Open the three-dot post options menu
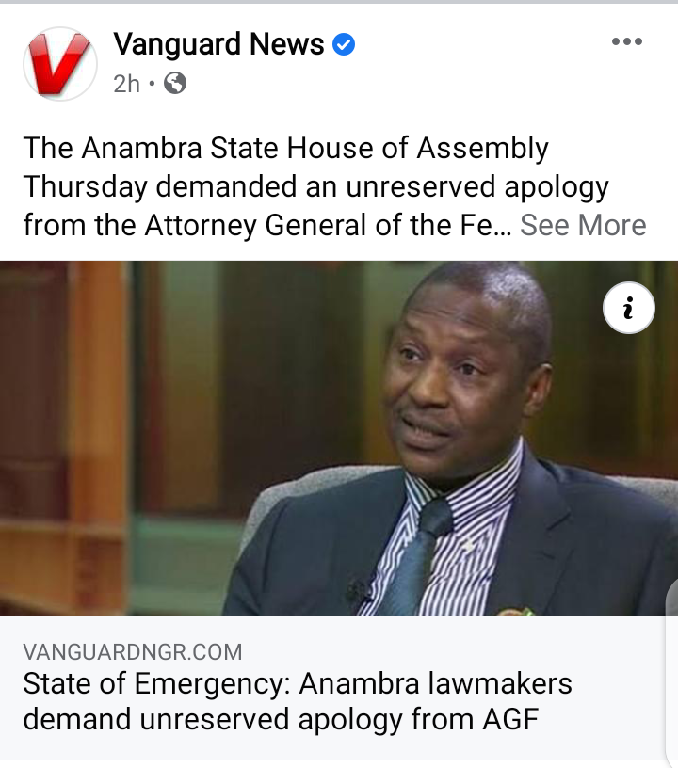 [x=626, y=41]
